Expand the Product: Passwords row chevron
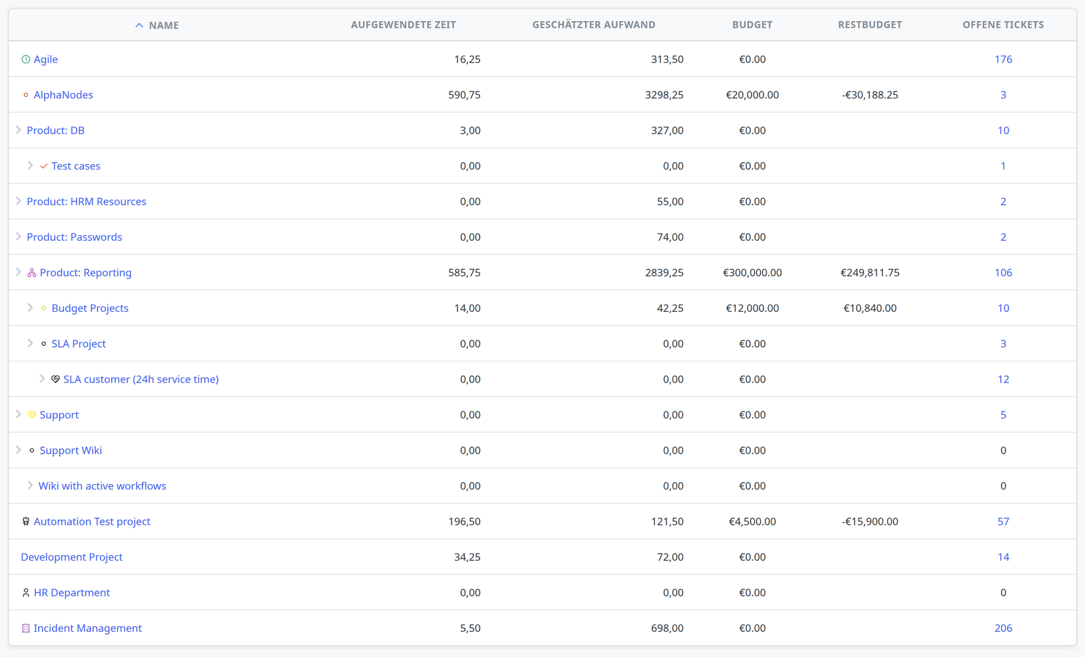The image size is (1085, 657). coord(18,237)
